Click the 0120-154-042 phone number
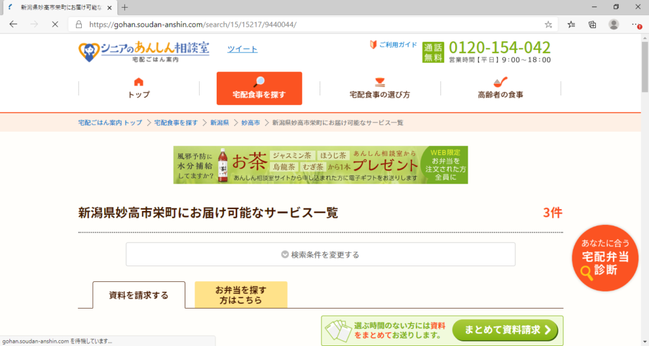This screenshot has height=346, width=649. [499, 48]
